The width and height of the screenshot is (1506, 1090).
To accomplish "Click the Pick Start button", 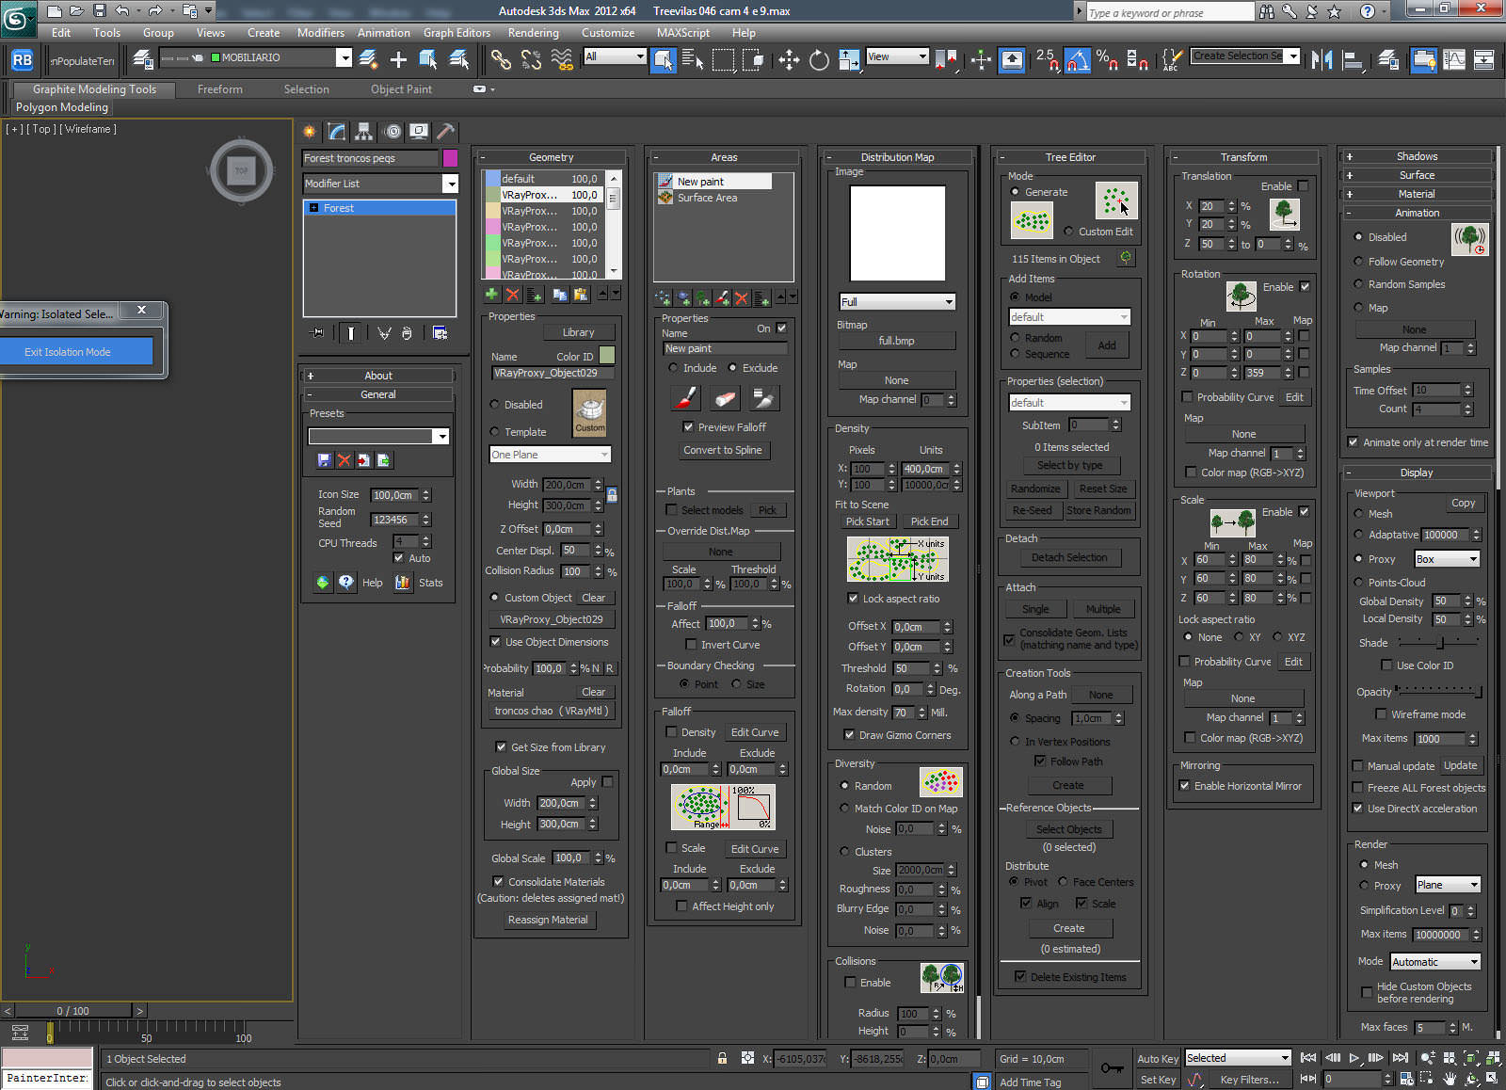I will (867, 521).
